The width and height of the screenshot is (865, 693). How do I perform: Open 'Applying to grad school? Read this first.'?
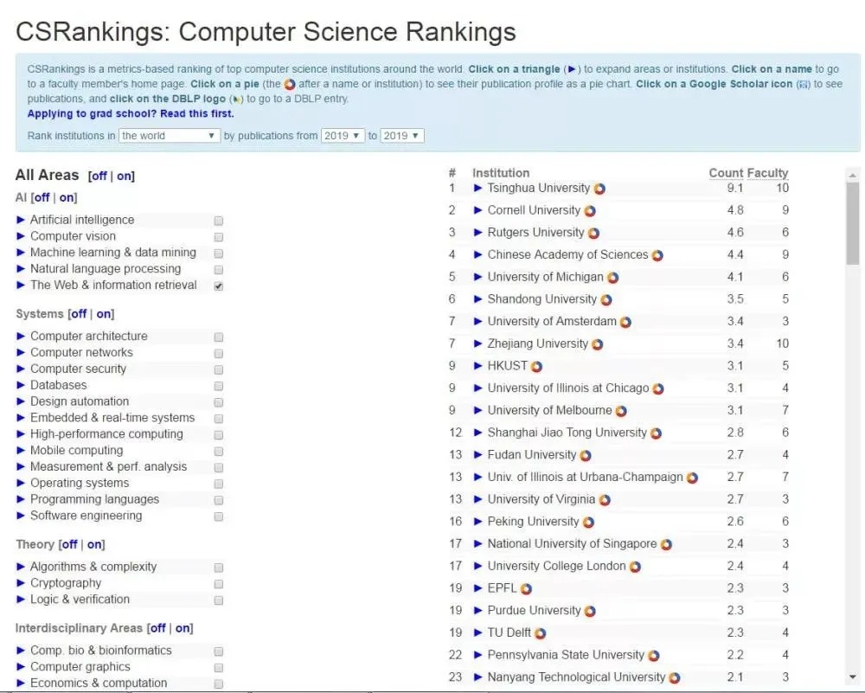point(131,113)
